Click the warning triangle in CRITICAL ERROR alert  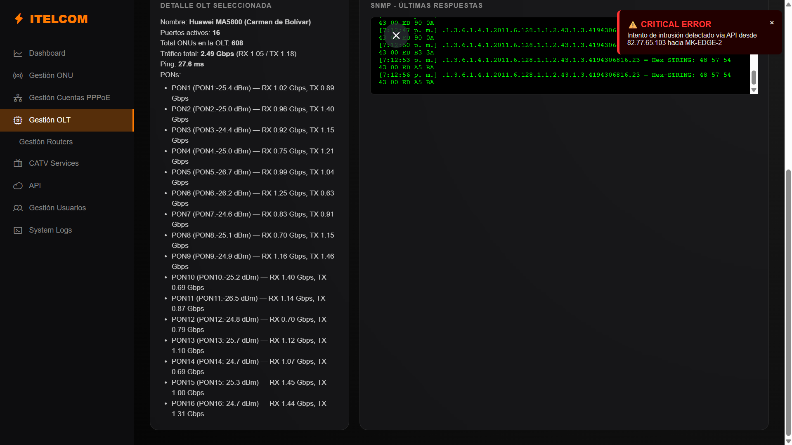(633, 25)
